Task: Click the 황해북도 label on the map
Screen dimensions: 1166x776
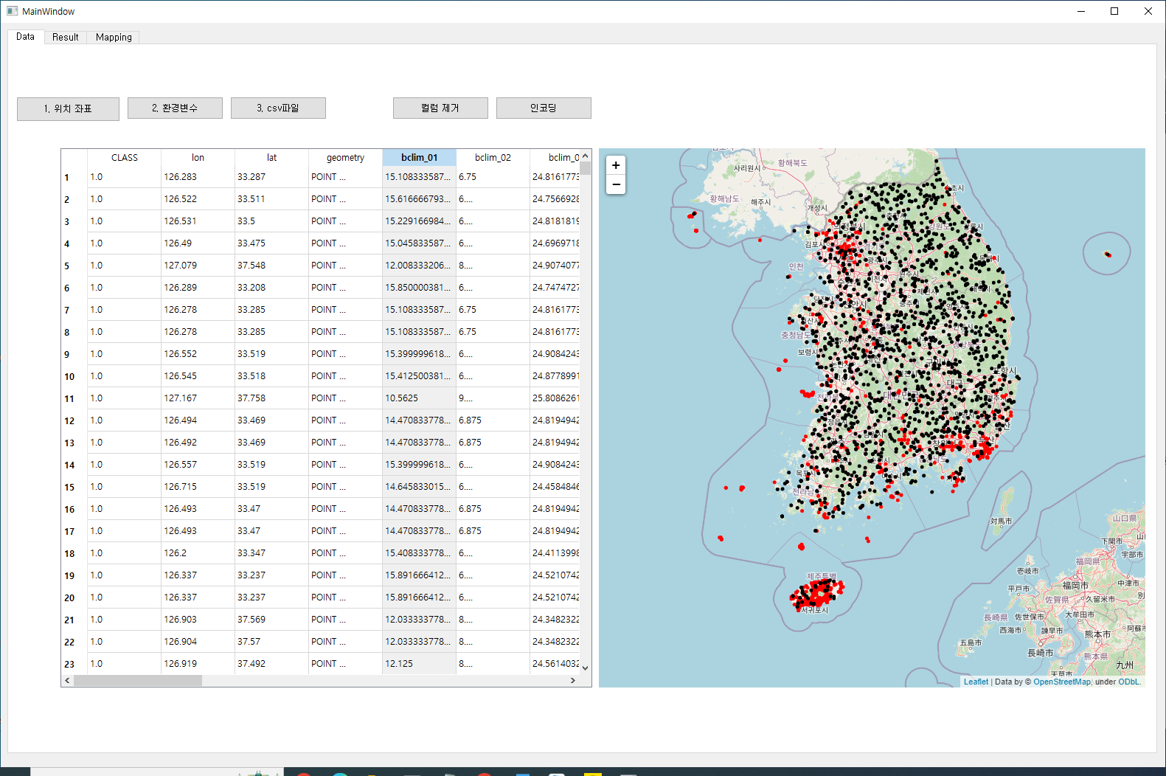Action: pyautogui.click(x=793, y=163)
